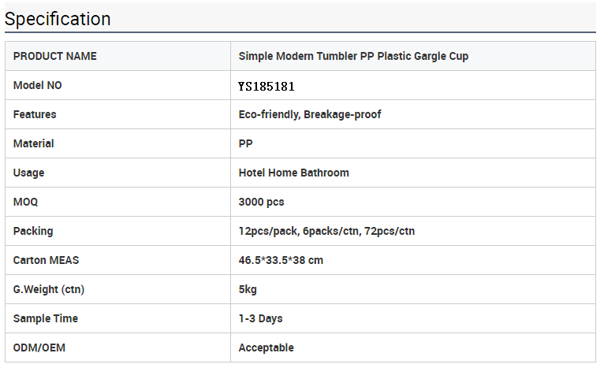Click the Features row label
The image size is (604, 368).
(35, 115)
